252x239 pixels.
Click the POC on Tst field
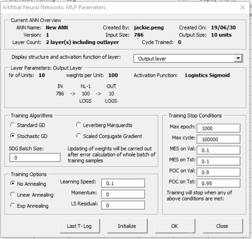pos(218,183)
